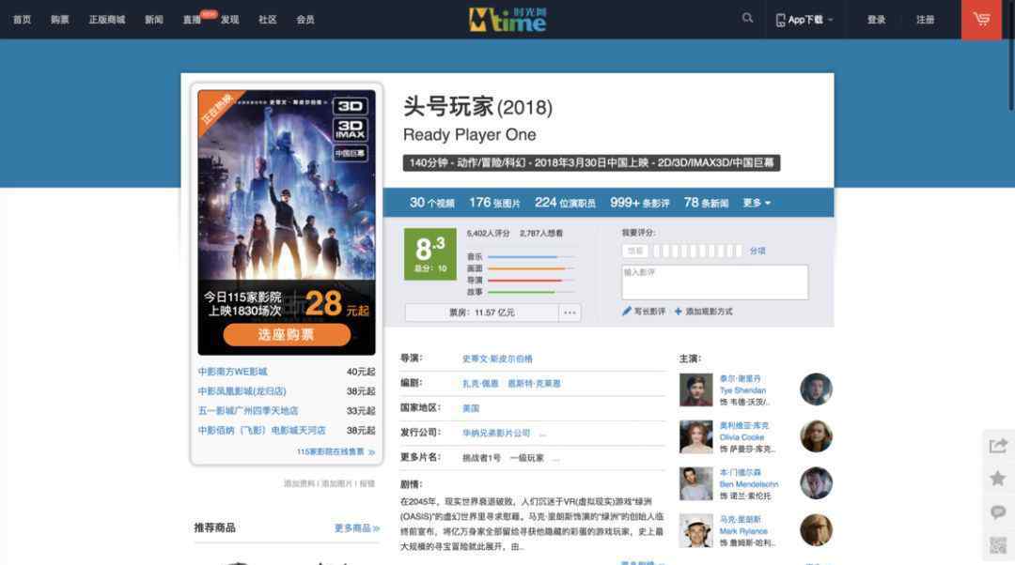This screenshot has height=565, width=1015.
Task: Click the 写长影评 link
Action: point(649,312)
